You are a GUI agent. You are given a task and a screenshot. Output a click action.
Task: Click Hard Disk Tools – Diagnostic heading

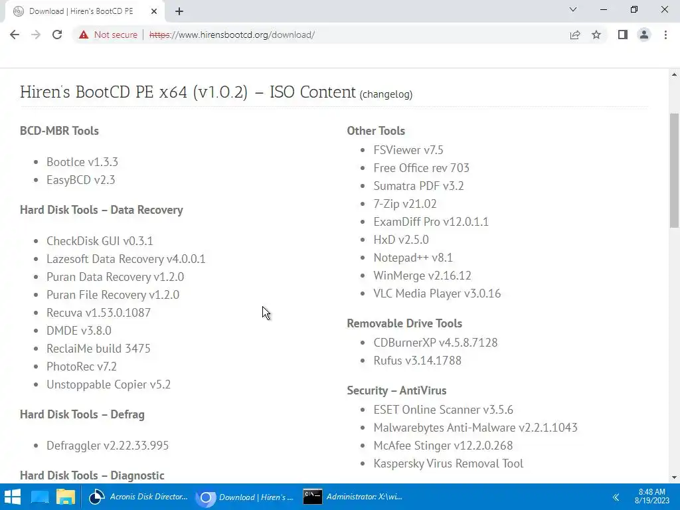click(92, 475)
